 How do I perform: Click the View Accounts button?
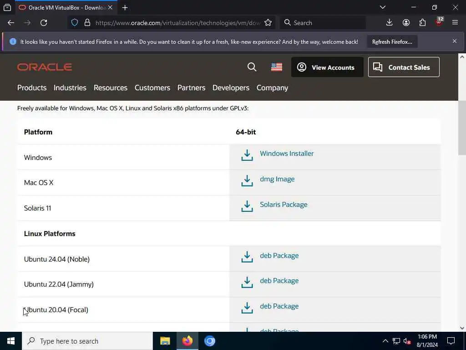[327, 67]
